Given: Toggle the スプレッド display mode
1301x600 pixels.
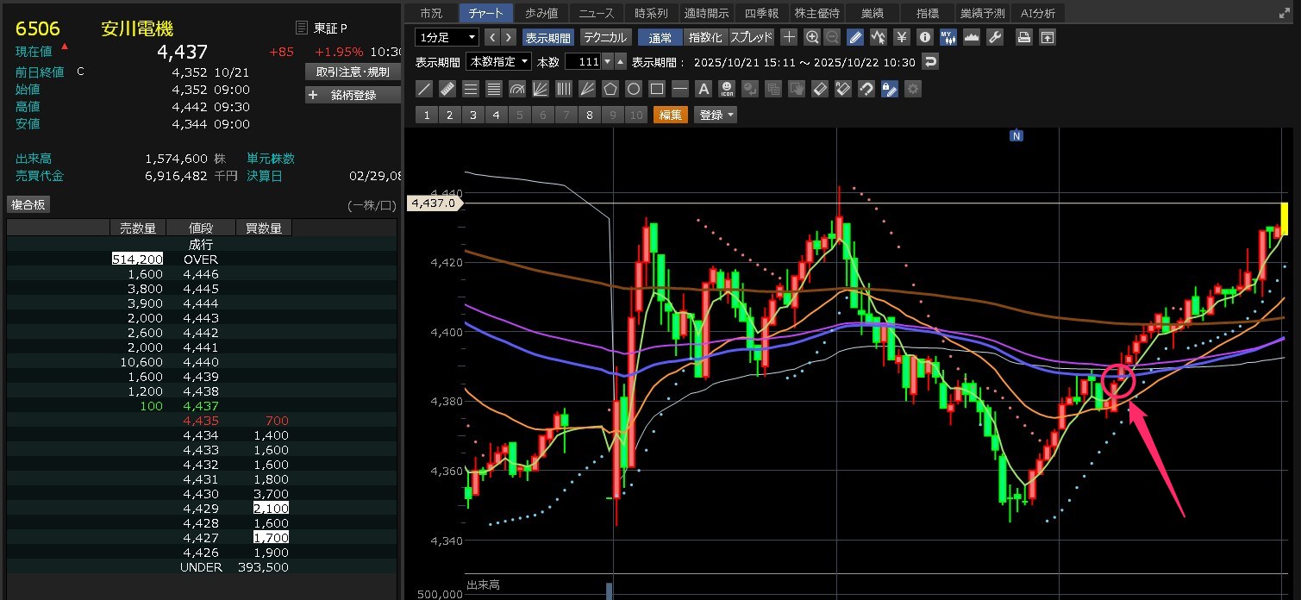Looking at the screenshot, I should (x=751, y=37).
